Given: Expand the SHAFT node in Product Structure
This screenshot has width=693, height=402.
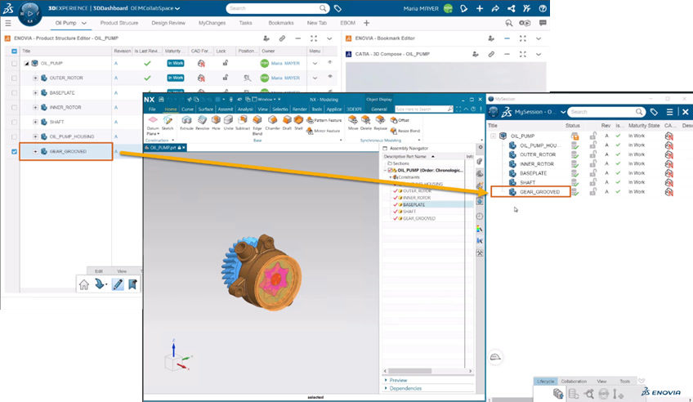Looking at the screenshot, I should (35, 122).
